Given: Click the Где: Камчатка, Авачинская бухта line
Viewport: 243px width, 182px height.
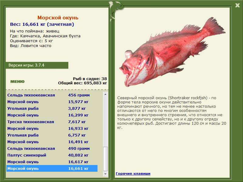Looking at the screenshot, I should point(45,36).
